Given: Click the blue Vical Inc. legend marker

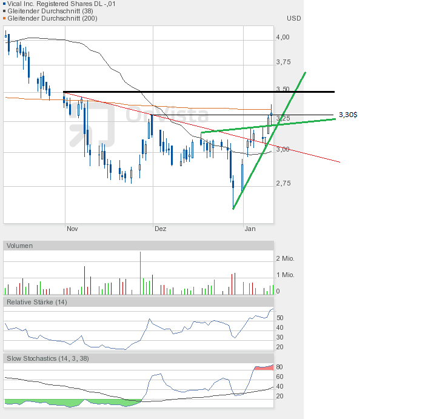Looking at the screenshot, I should [5, 4].
